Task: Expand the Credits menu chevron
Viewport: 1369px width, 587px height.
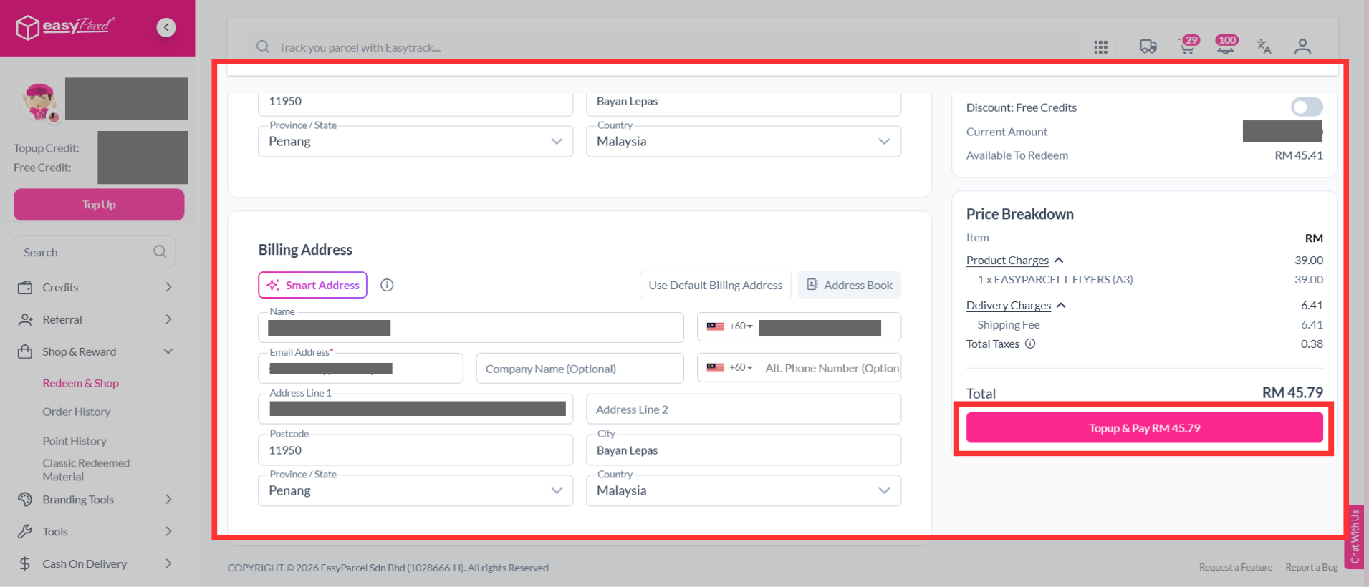Action: (168, 287)
